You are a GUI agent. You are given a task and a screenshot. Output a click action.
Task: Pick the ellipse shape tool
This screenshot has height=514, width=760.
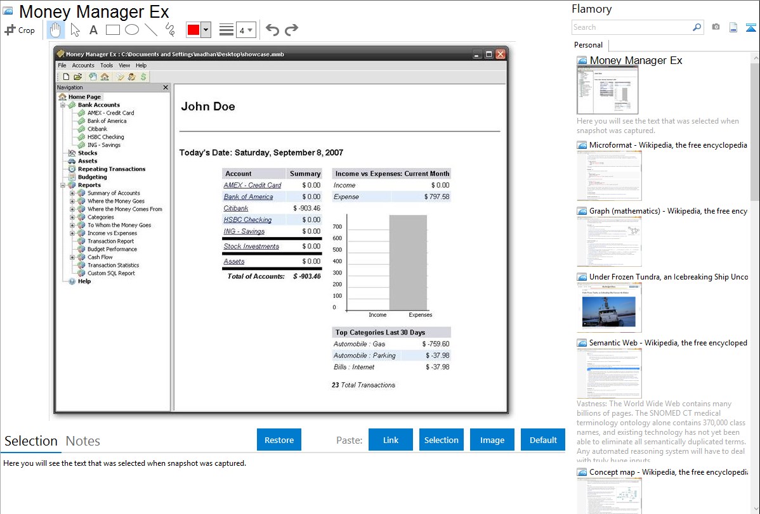point(131,30)
